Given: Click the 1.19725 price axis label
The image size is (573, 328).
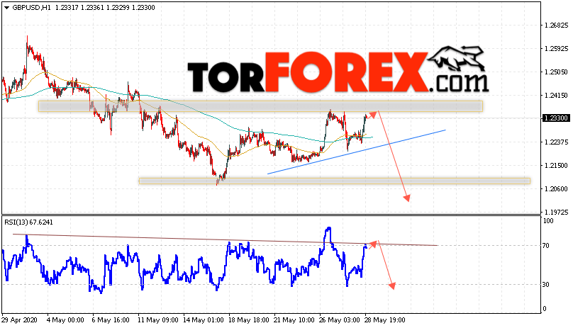Looking at the screenshot, I should pyautogui.click(x=556, y=213).
